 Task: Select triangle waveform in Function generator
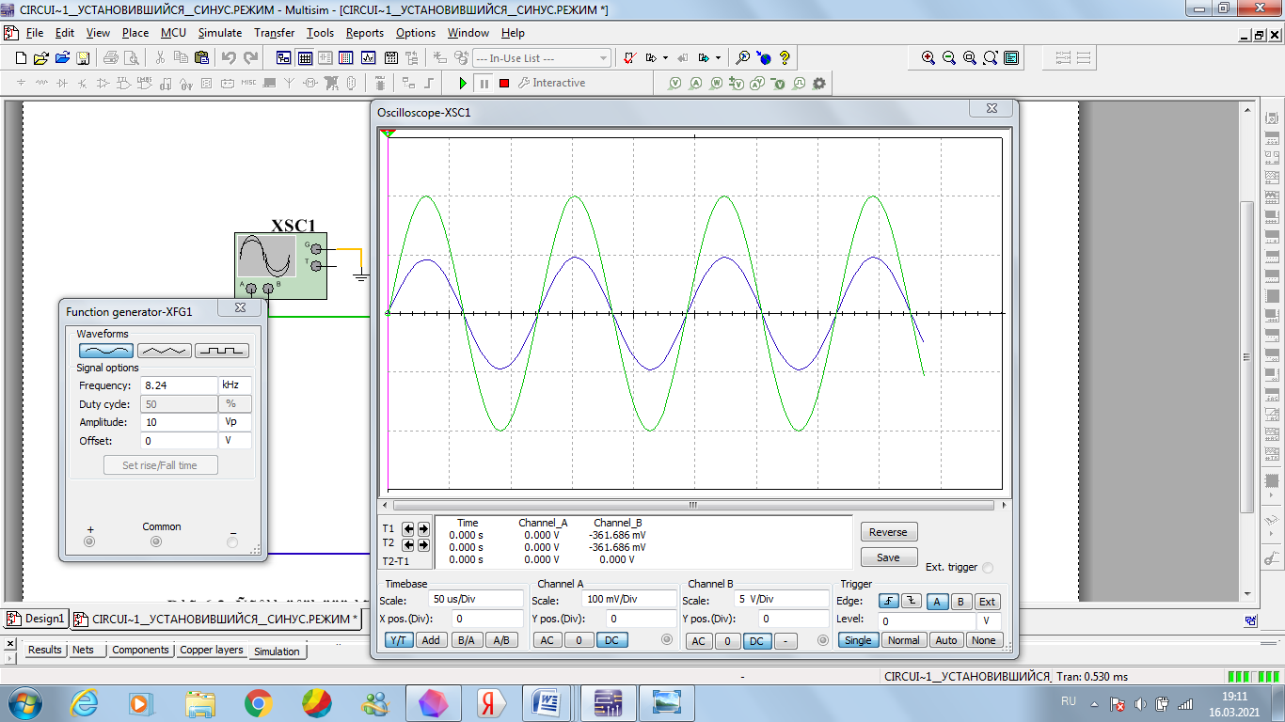[x=164, y=351]
